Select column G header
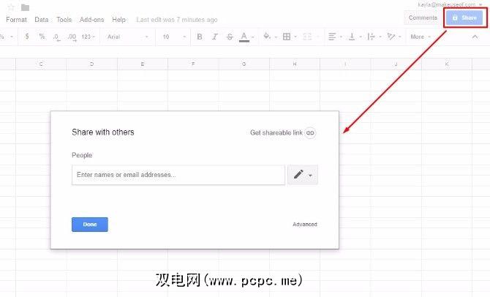The width and height of the screenshot is (490, 297). coord(244,64)
